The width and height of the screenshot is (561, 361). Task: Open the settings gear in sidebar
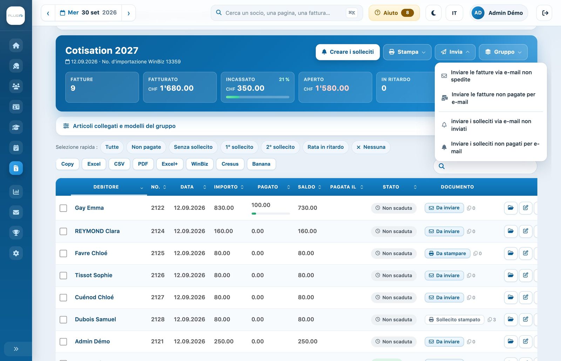point(16,253)
